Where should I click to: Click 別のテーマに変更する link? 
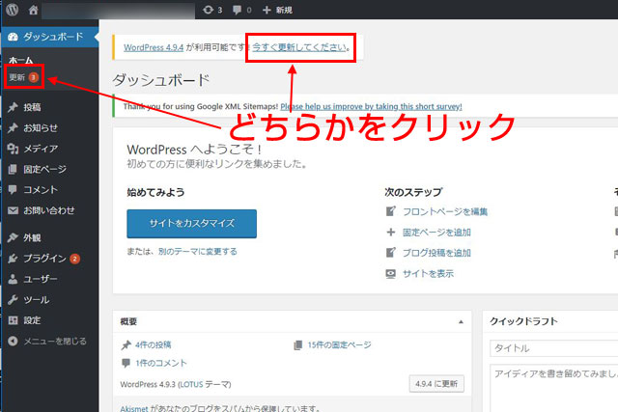[x=197, y=251]
